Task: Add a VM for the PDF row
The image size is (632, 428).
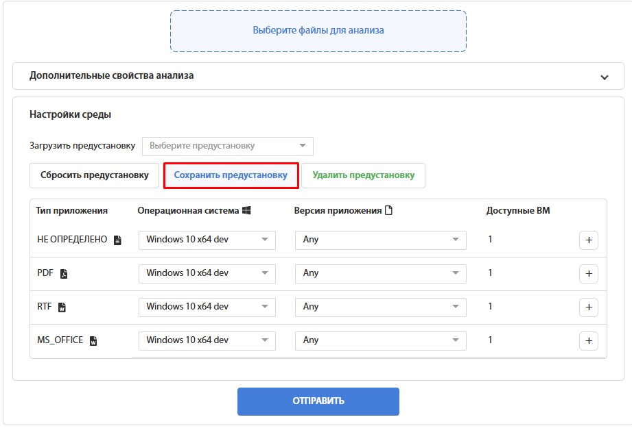Action: click(x=588, y=273)
